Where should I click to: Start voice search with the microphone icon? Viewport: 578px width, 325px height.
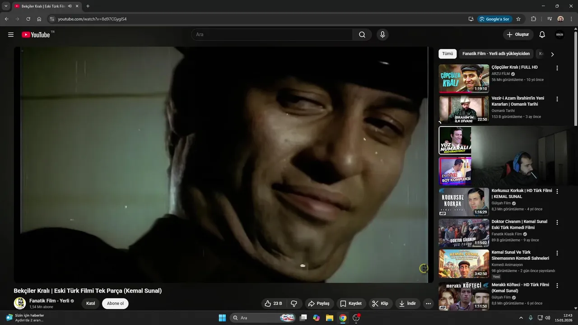coord(382,35)
